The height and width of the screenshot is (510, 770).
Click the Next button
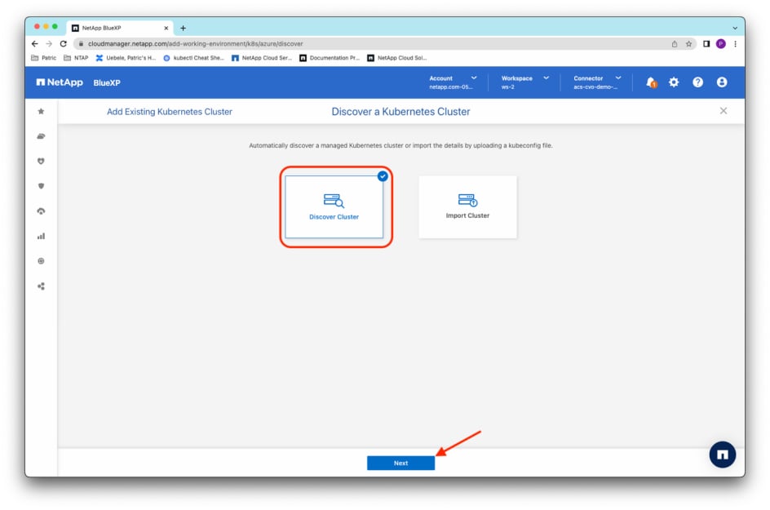400,463
